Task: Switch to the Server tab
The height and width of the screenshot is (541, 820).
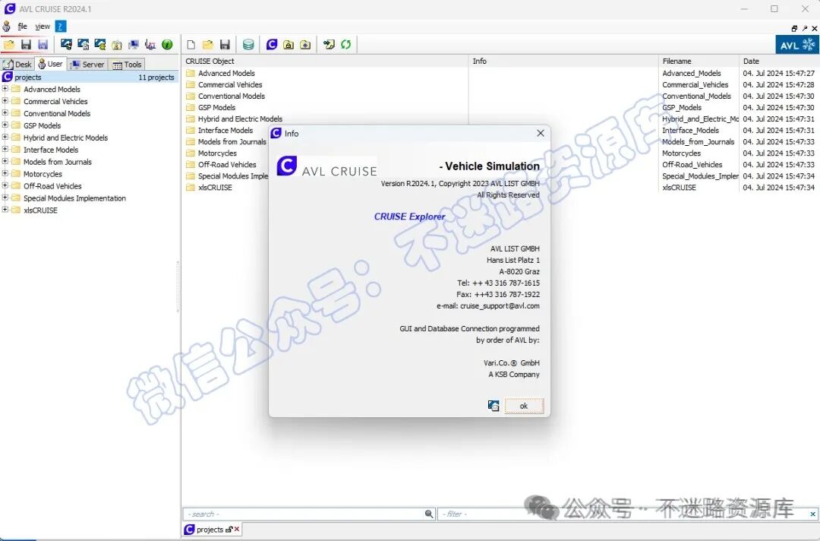Action: click(x=88, y=65)
